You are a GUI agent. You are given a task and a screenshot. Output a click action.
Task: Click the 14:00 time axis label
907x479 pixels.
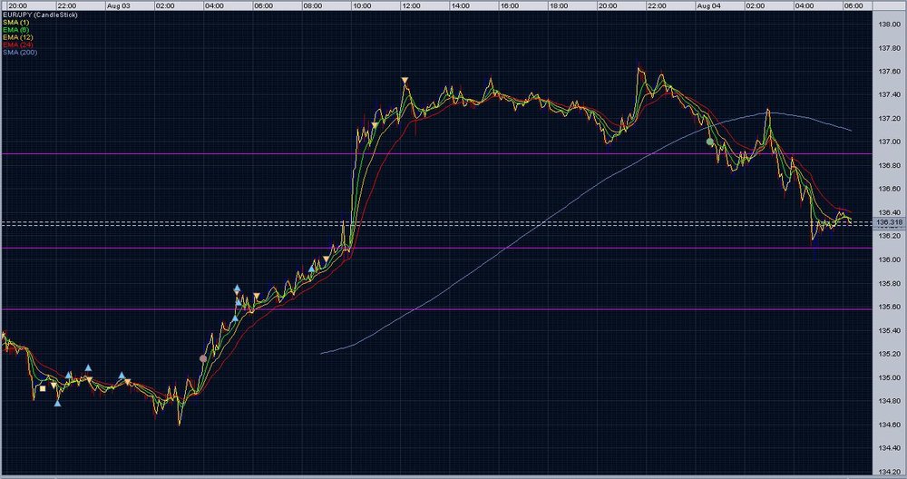click(x=460, y=5)
